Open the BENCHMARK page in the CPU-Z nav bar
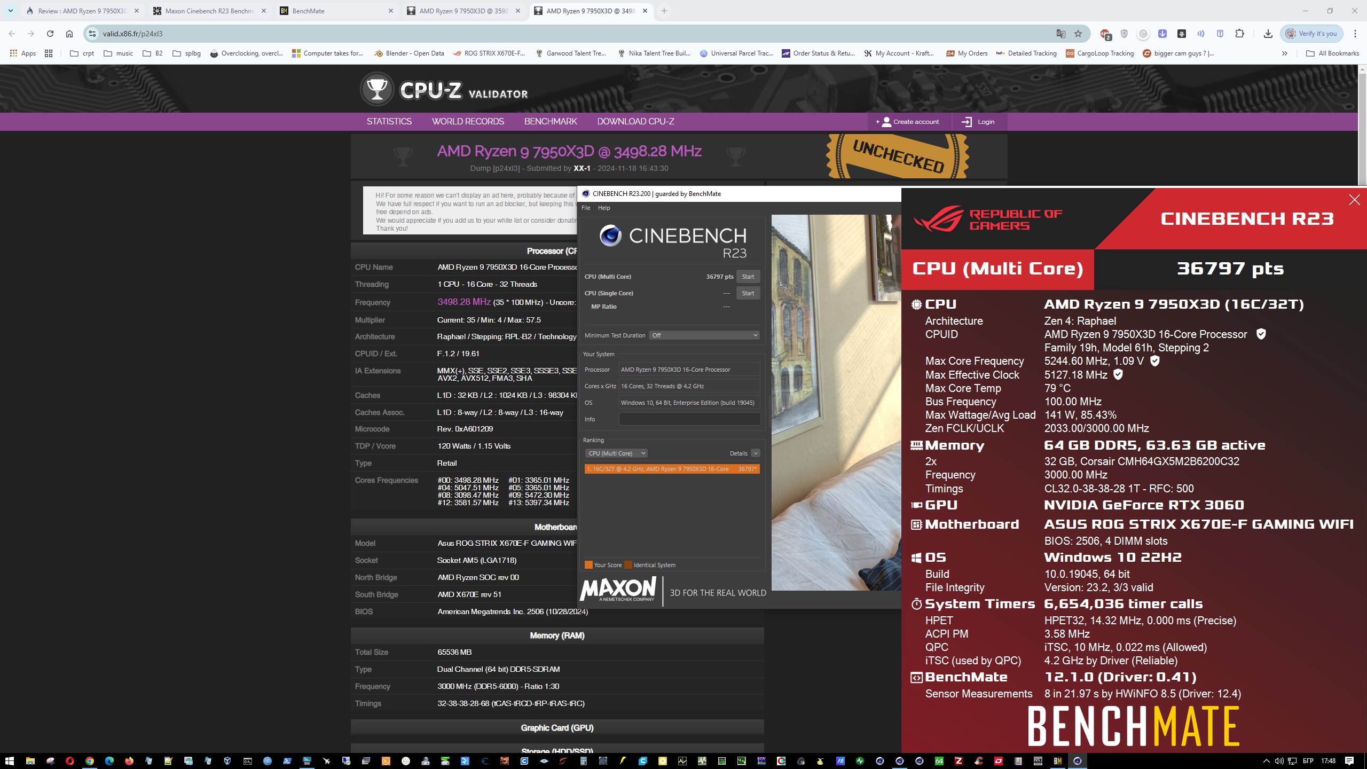This screenshot has height=769, width=1367. coord(551,122)
